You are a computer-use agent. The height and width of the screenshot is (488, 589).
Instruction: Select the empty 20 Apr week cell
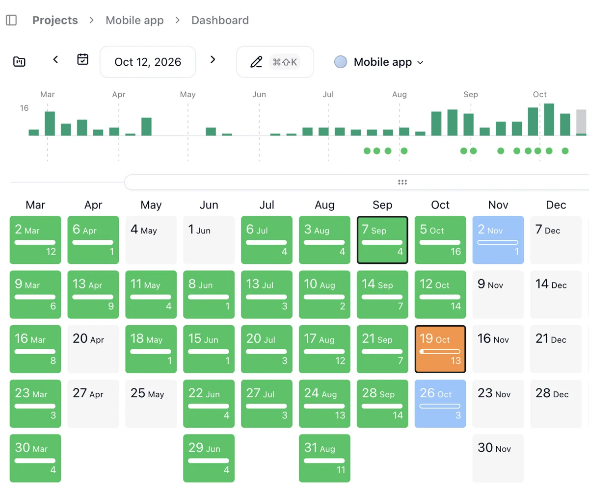click(x=93, y=349)
